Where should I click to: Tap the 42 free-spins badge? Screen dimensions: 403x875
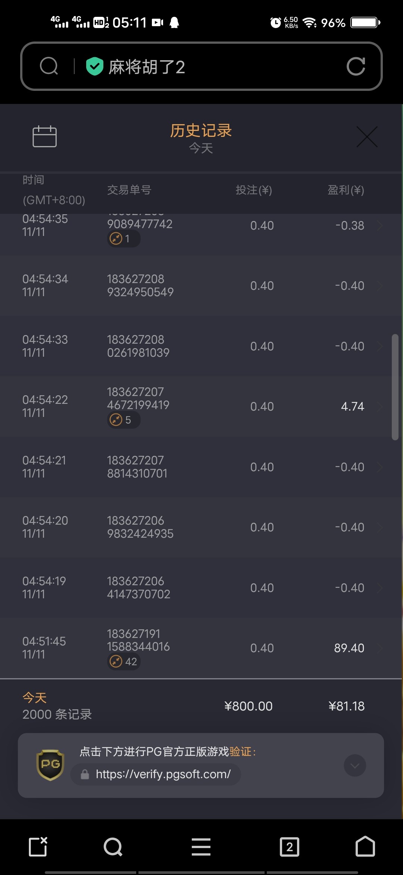124,661
